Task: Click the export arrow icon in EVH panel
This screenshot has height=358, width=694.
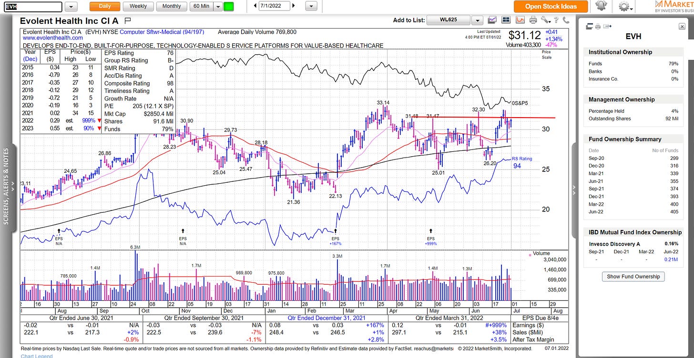Action: [x=607, y=26]
